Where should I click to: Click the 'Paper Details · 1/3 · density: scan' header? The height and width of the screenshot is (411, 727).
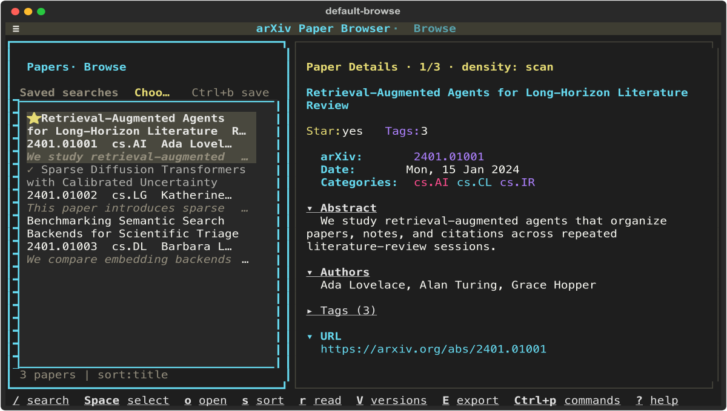[x=430, y=67]
